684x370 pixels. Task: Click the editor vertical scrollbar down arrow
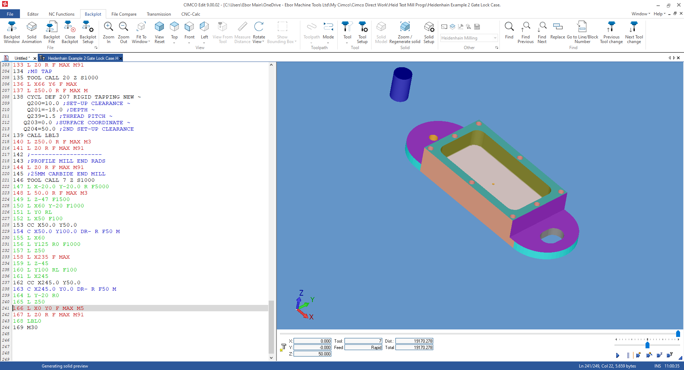(x=271, y=358)
